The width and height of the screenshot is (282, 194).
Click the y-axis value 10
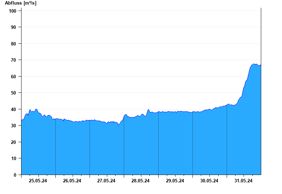(x=14, y=158)
